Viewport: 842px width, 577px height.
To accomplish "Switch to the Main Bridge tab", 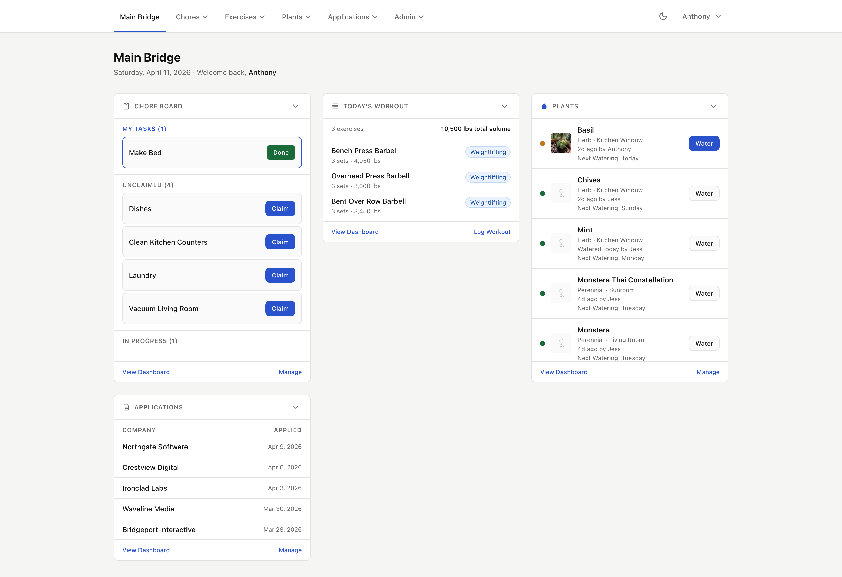I will [x=139, y=17].
